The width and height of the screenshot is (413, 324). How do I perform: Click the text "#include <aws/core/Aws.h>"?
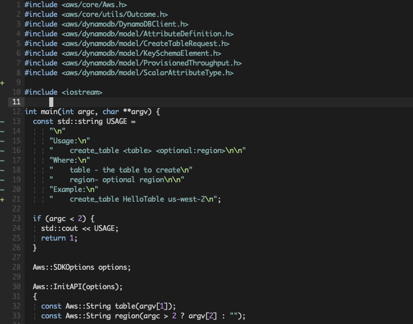(x=76, y=5)
